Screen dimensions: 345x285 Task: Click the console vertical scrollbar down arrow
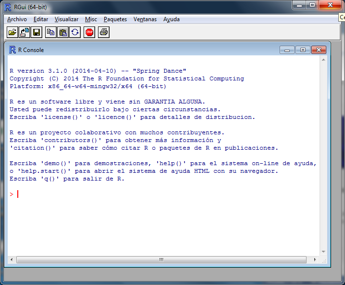tap(323, 251)
